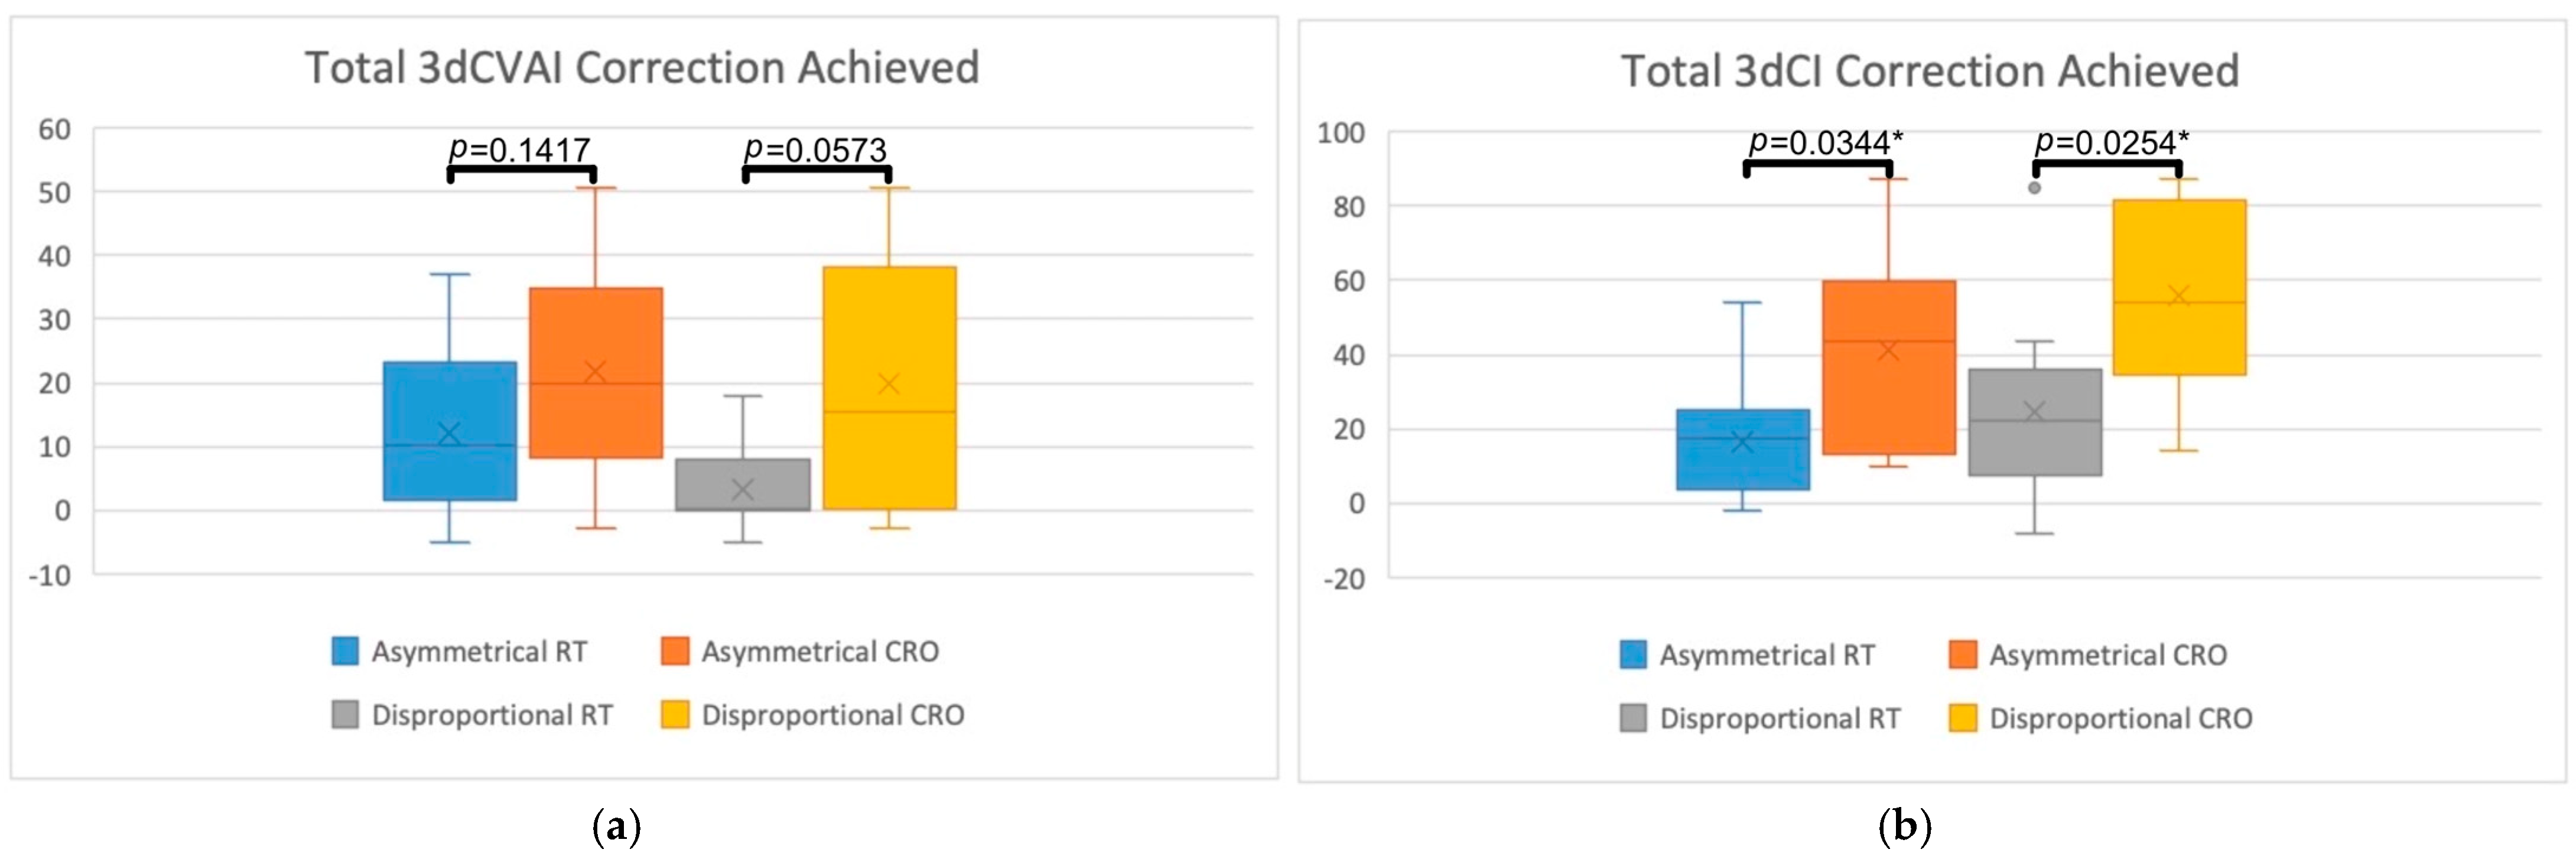Select the "Total 3dCI Correction Achieved" chart title
The width and height of the screenshot is (2576, 859).
click(1929, 71)
